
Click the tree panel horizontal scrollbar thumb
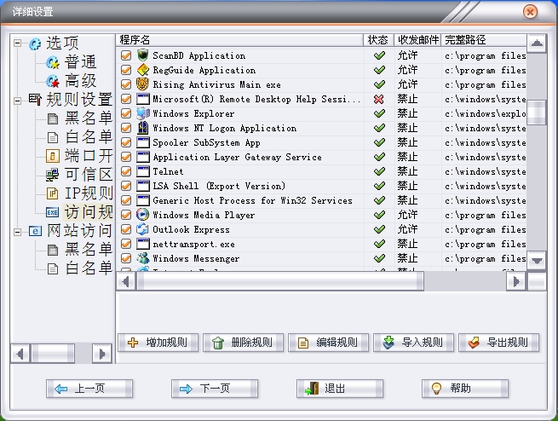(53, 354)
